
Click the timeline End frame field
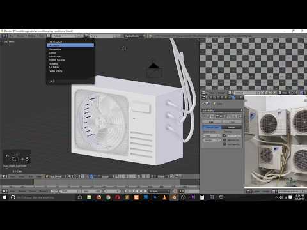(x=92, y=191)
